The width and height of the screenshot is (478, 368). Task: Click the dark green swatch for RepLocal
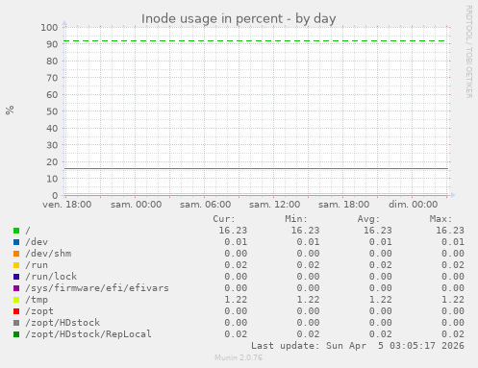coord(16,334)
